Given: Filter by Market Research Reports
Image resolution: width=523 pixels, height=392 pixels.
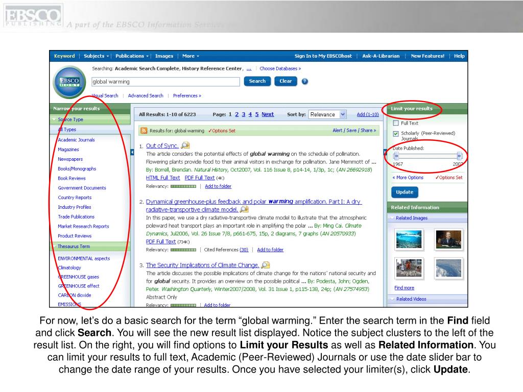Looking at the screenshot, I should (x=83, y=226).
